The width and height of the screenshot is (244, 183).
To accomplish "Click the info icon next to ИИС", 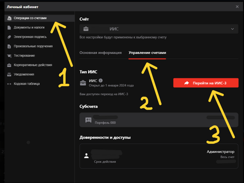I will tap(101, 80).
